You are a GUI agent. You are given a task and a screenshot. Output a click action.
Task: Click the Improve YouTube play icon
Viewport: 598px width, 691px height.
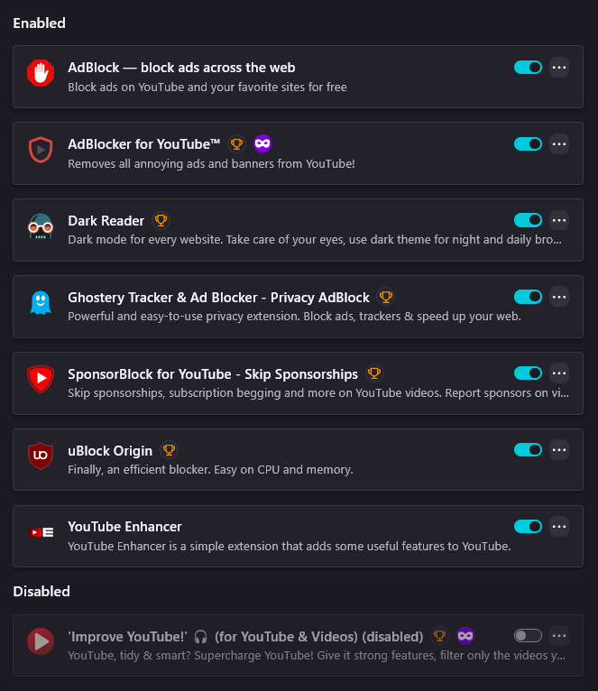coord(41,641)
